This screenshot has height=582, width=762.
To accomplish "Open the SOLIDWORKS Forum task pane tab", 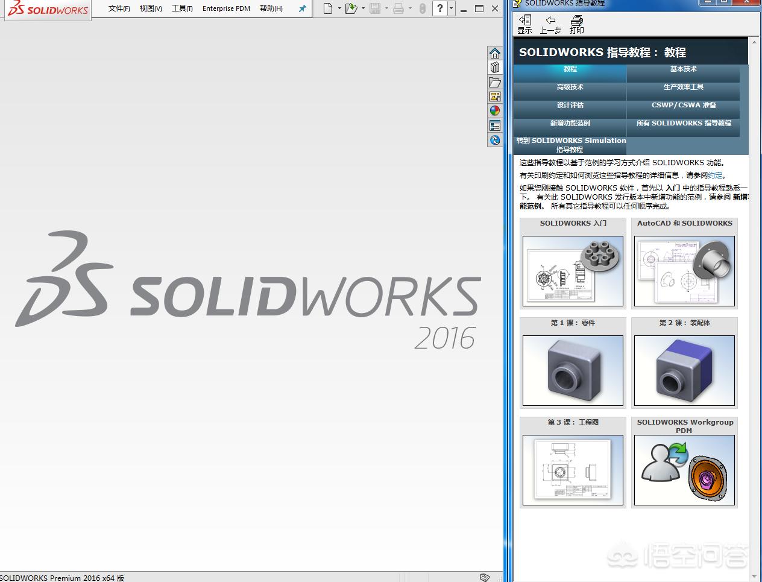I will (x=495, y=140).
